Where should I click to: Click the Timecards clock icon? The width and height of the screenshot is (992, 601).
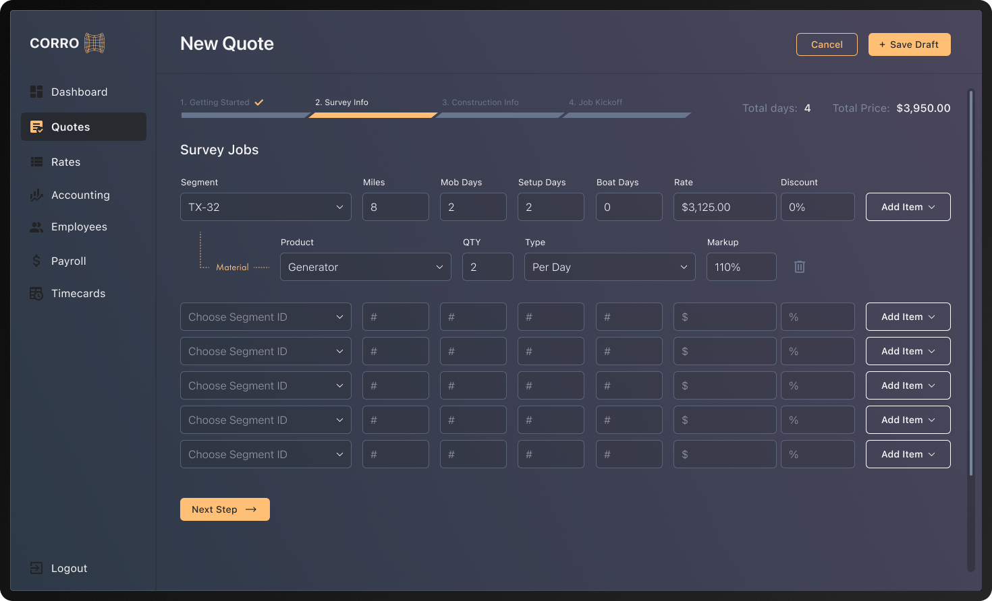click(36, 293)
